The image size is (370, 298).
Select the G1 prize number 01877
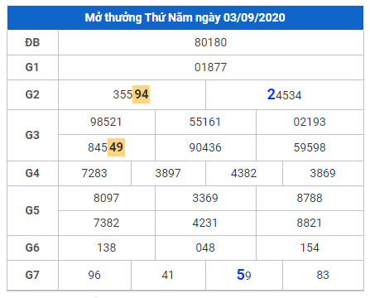click(210, 67)
